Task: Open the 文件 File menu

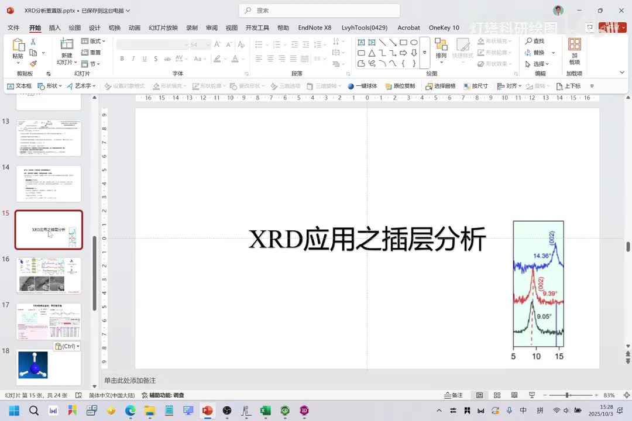Action: point(13,27)
